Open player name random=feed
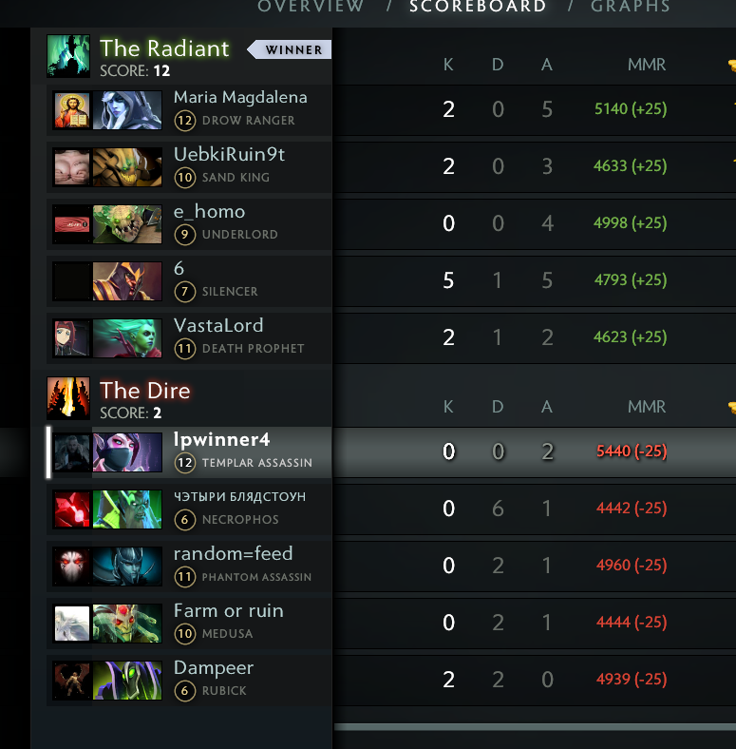This screenshot has height=749, width=736. (234, 553)
